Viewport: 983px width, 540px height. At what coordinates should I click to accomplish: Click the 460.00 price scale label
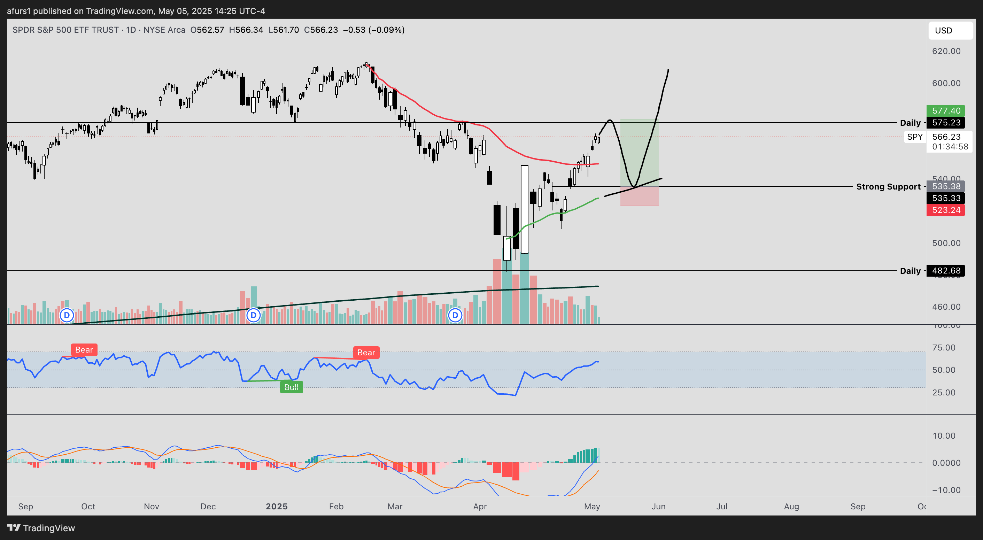pyautogui.click(x=946, y=307)
